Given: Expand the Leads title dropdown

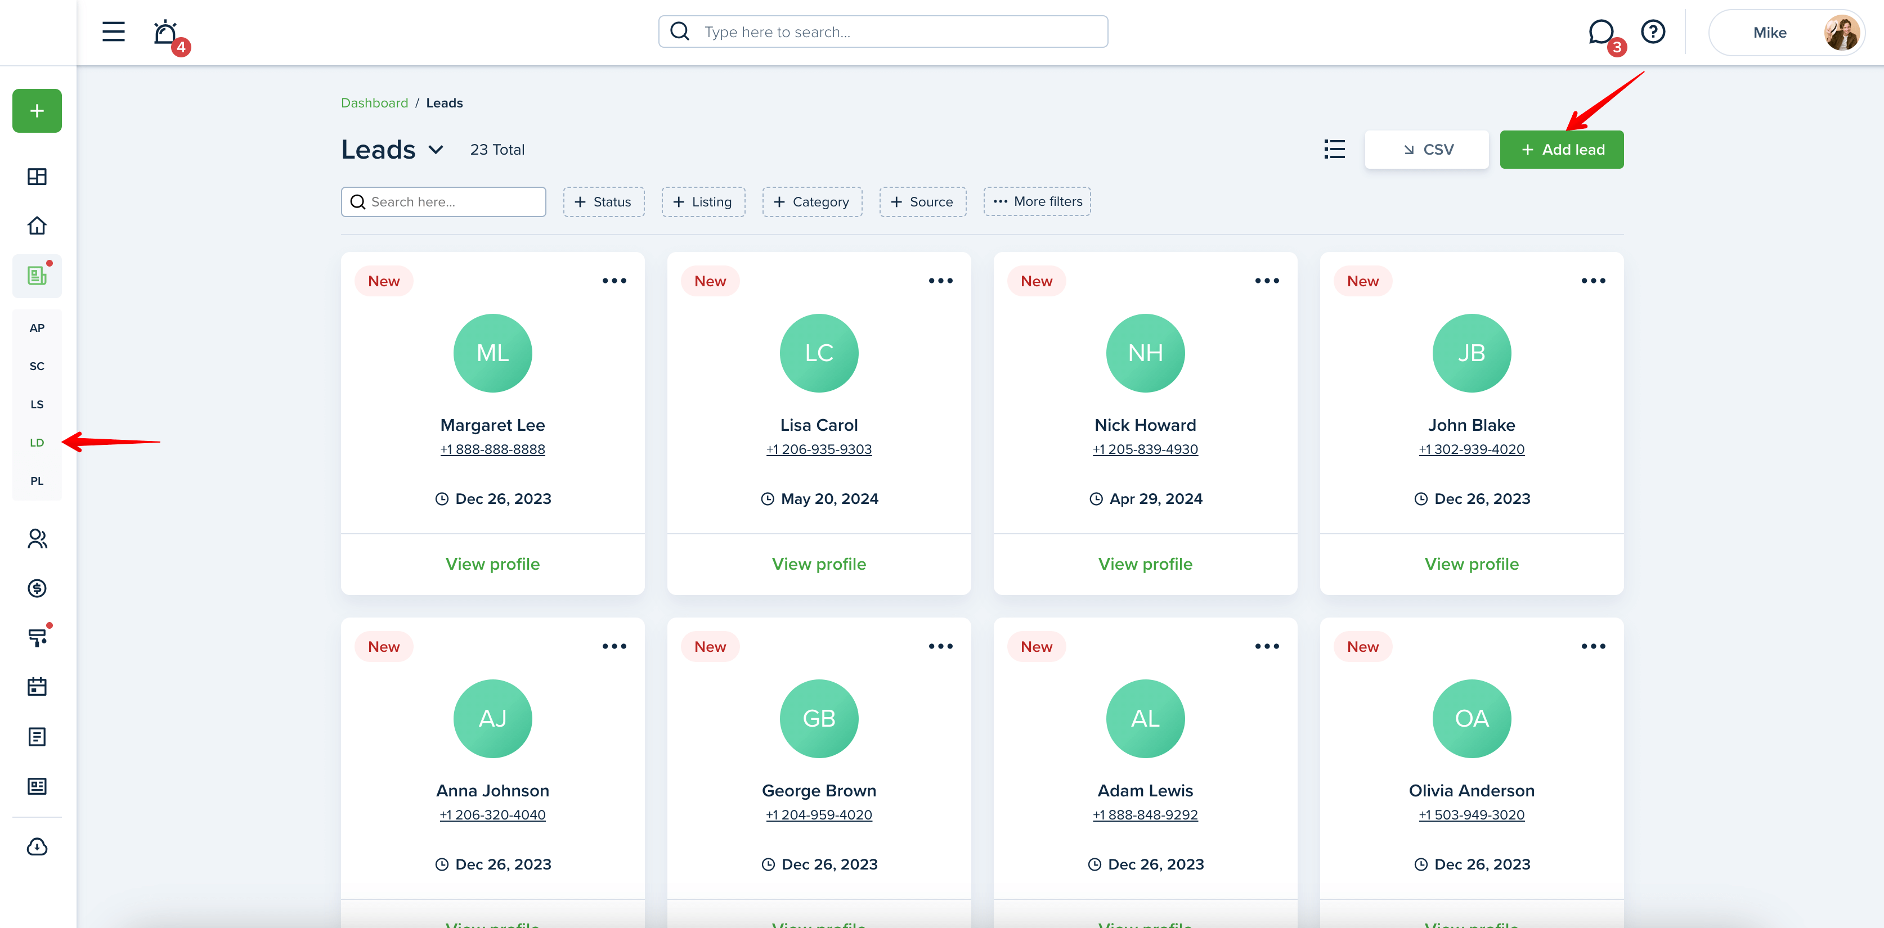Looking at the screenshot, I should [x=436, y=150].
